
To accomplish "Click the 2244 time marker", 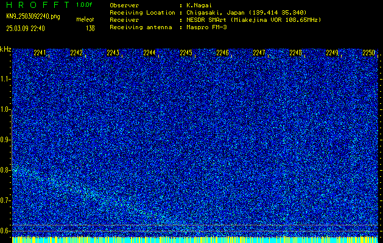I will point(149,53).
